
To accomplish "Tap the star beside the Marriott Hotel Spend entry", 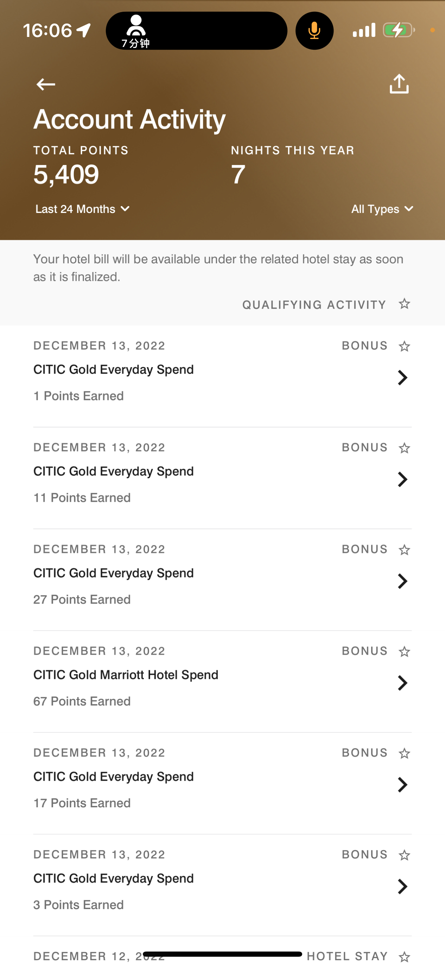I will point(404,652).
